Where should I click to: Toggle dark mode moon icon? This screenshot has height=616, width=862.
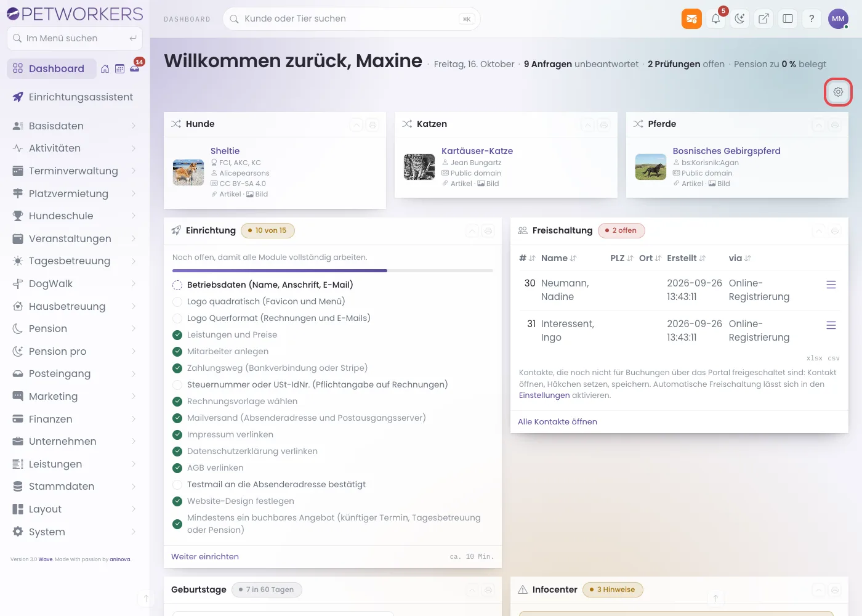(739, 18)
